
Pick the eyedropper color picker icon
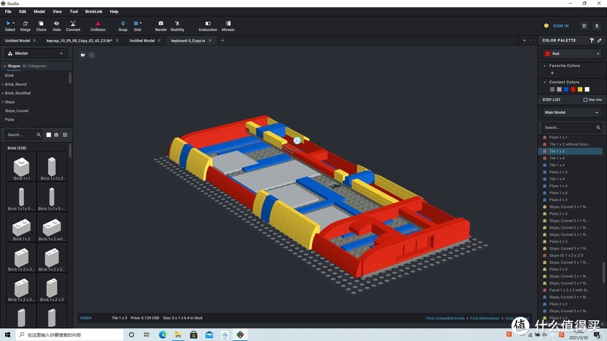599,40
